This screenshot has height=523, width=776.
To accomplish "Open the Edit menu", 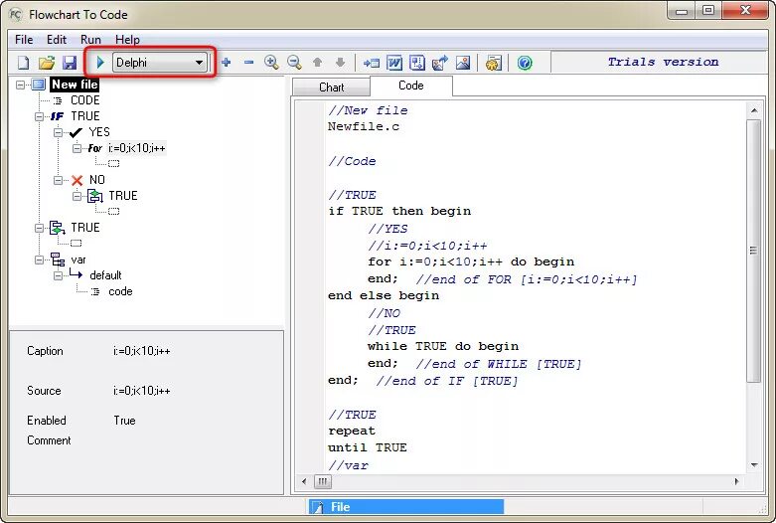I will tap(57, 40).
